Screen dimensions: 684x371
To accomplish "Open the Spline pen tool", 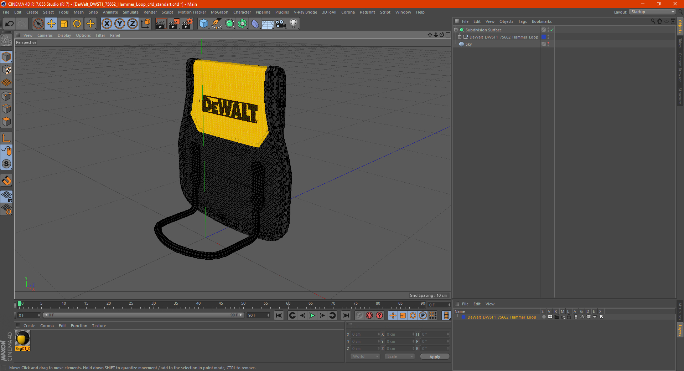I will 217,24.
